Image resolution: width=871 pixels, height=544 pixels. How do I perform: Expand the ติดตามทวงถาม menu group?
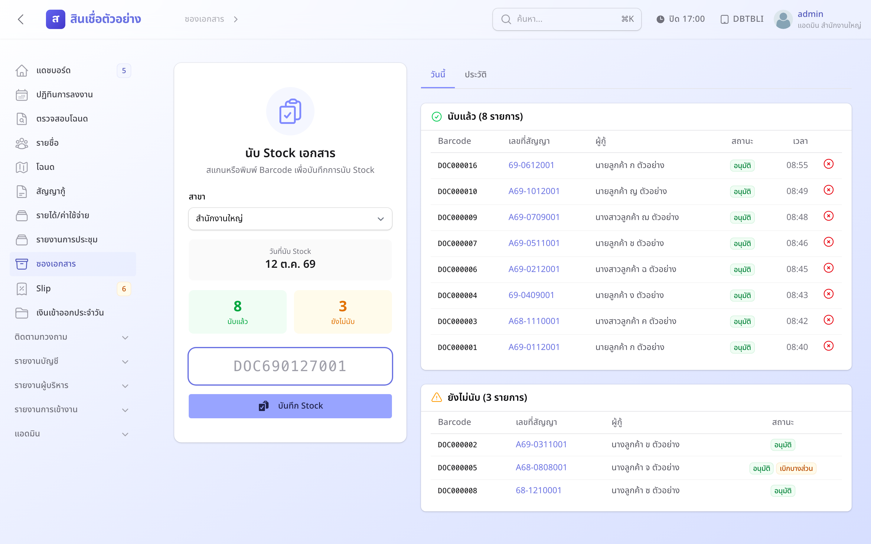pos(72,337)
